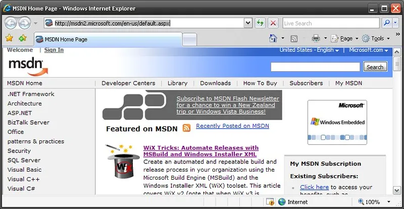Click the Print toolbar icon
Screen dimensions: 404x209
[x=316, y=38]
